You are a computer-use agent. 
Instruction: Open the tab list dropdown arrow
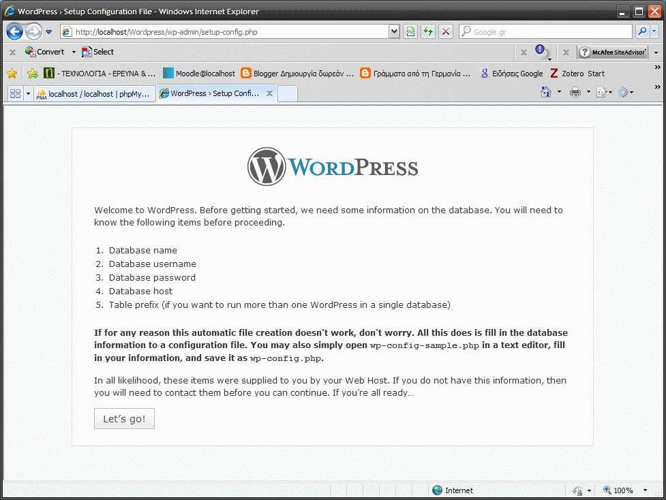28,93
